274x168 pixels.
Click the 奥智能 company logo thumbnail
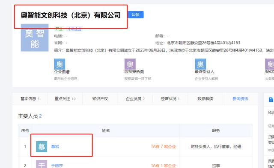(35, 38)
